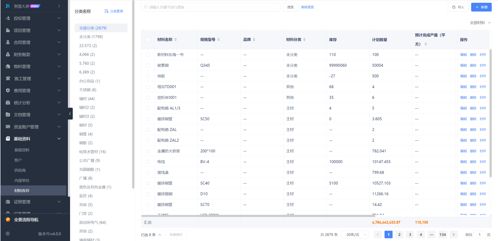
Task: Check the checkbox for 碳素钢 row
Action: coord(148,65)
